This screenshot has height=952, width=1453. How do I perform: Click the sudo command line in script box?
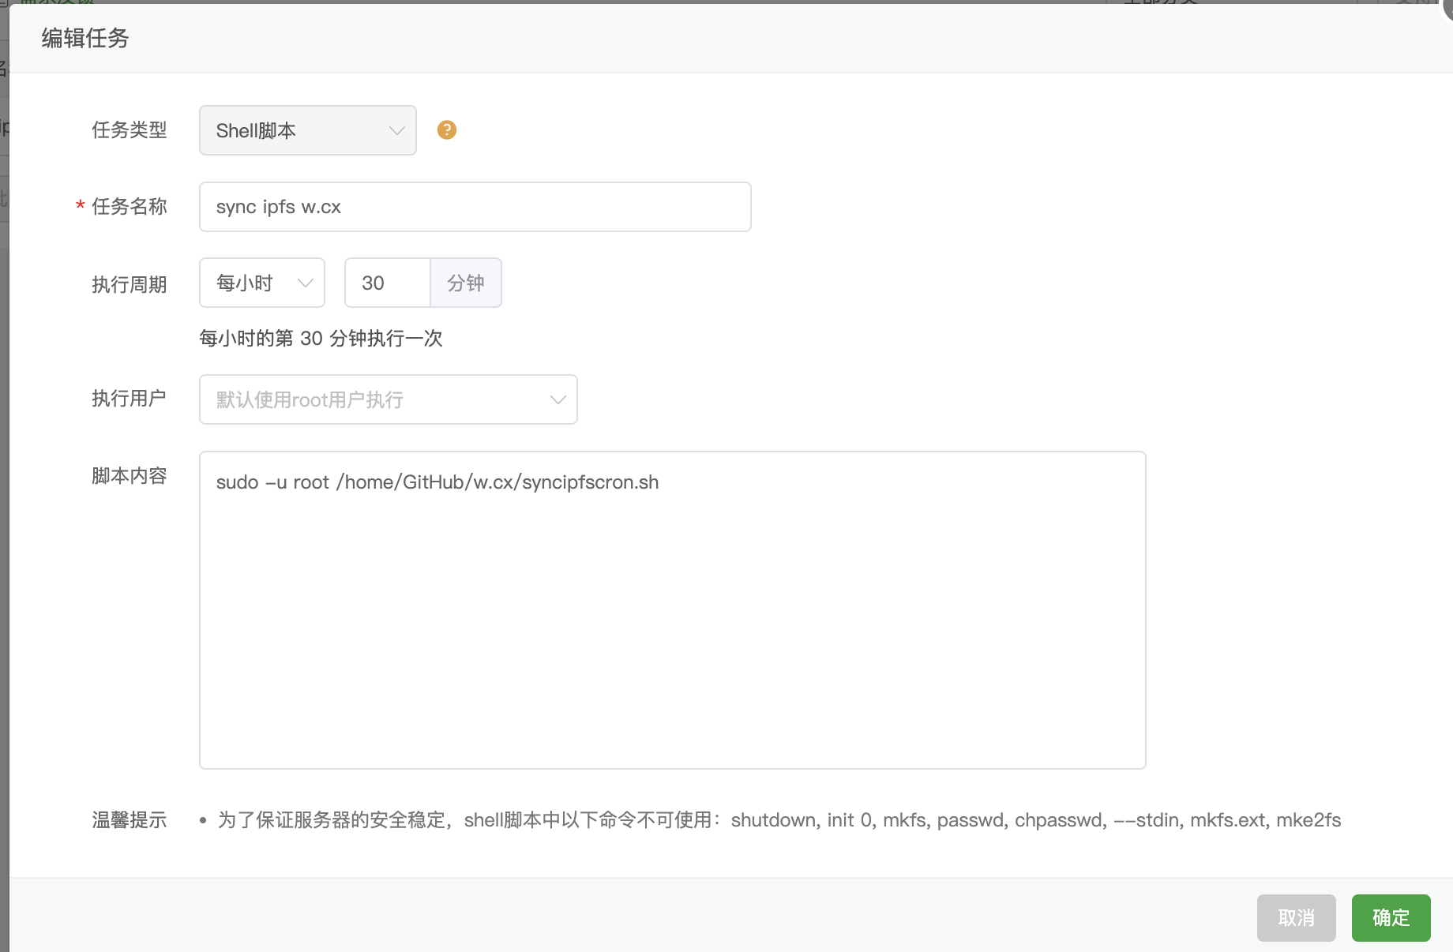pyautogui.click(x=437, y=482)
